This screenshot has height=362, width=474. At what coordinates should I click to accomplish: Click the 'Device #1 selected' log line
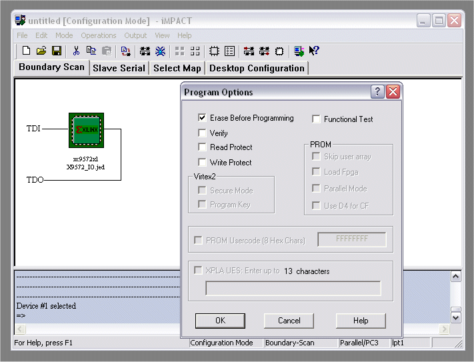(x=46, y=306)
